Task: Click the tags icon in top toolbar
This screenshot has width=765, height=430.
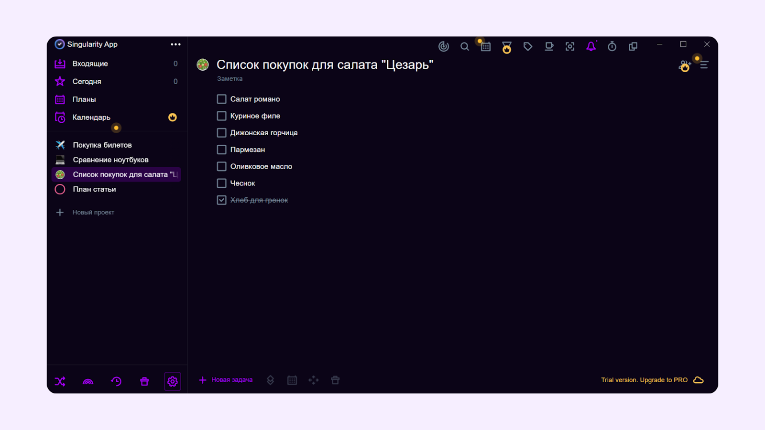Action: (x=528, y=46)
